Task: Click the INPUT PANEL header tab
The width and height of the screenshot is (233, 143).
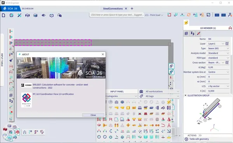Action: point(117,91)
